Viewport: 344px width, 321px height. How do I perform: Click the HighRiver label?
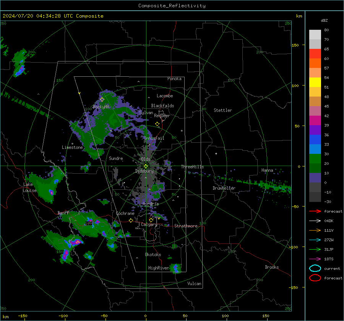coord(159,268)
